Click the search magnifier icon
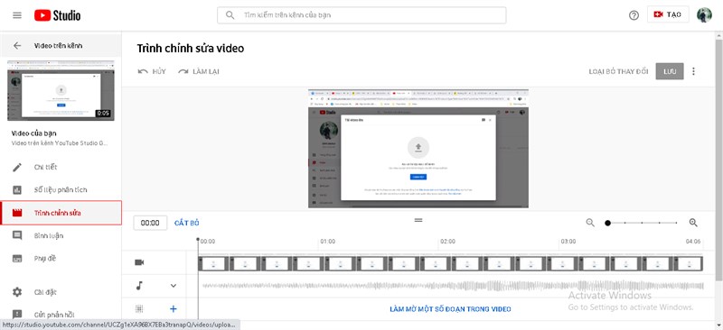 [230, 15]
